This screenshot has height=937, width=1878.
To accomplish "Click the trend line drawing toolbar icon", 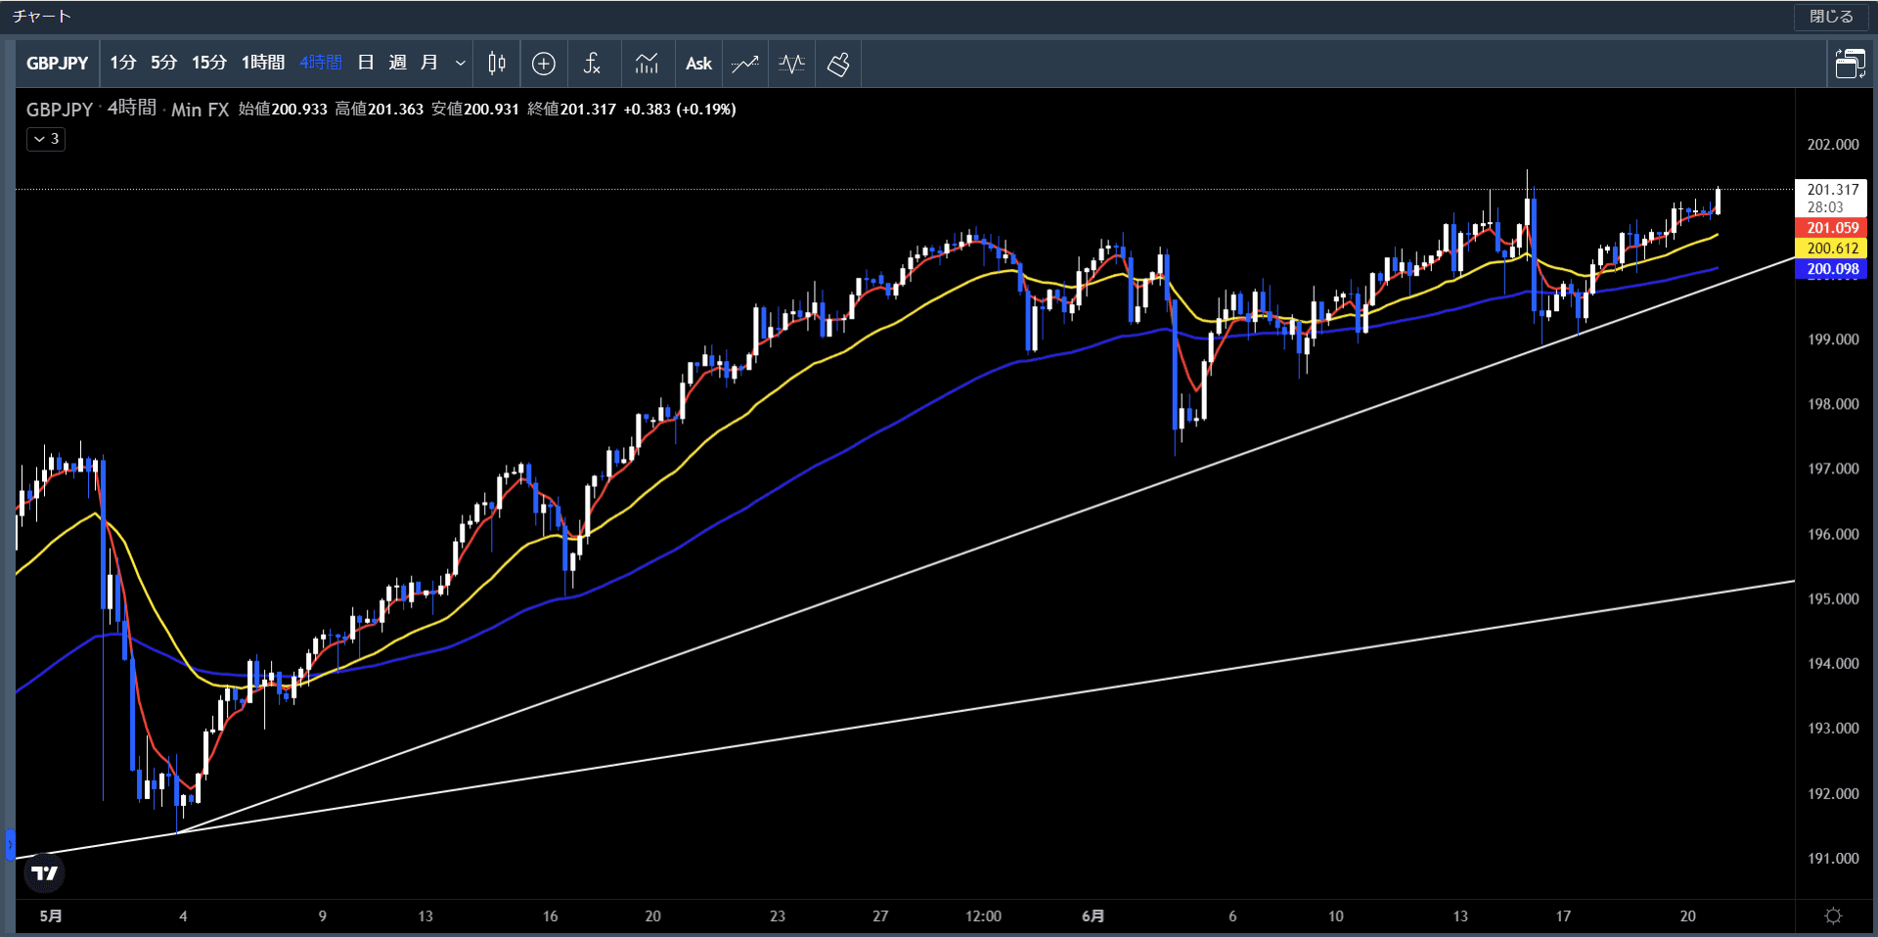I will [745, 64].
